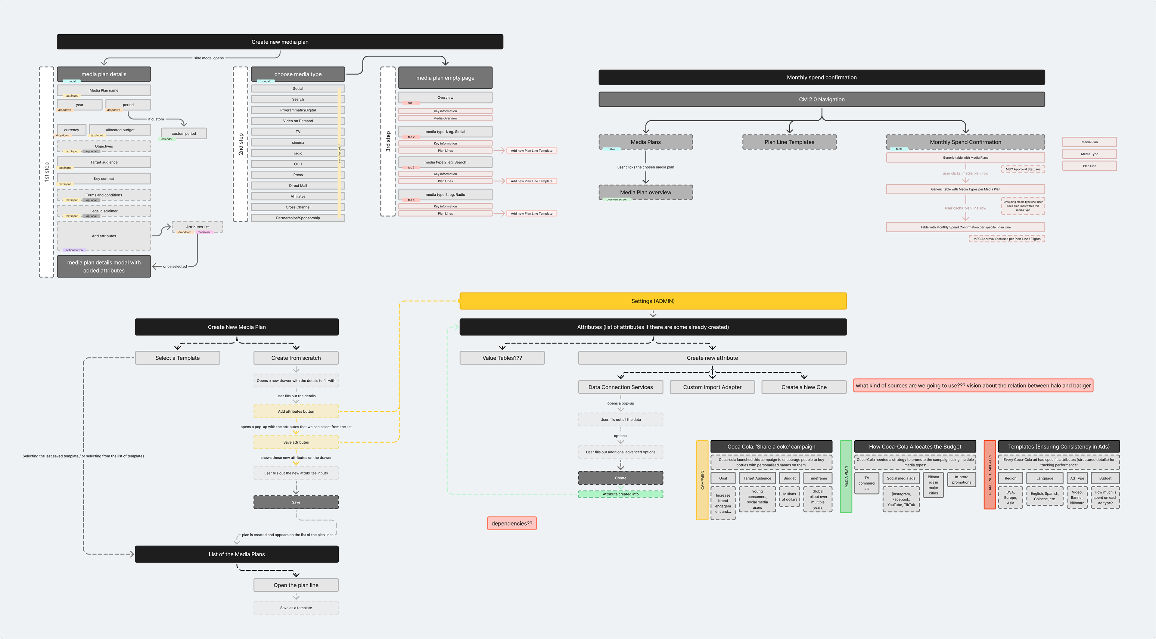This screenshot has width=1156, height=639.
Task: Select the 'year' dropdown box
Action: 79,104
